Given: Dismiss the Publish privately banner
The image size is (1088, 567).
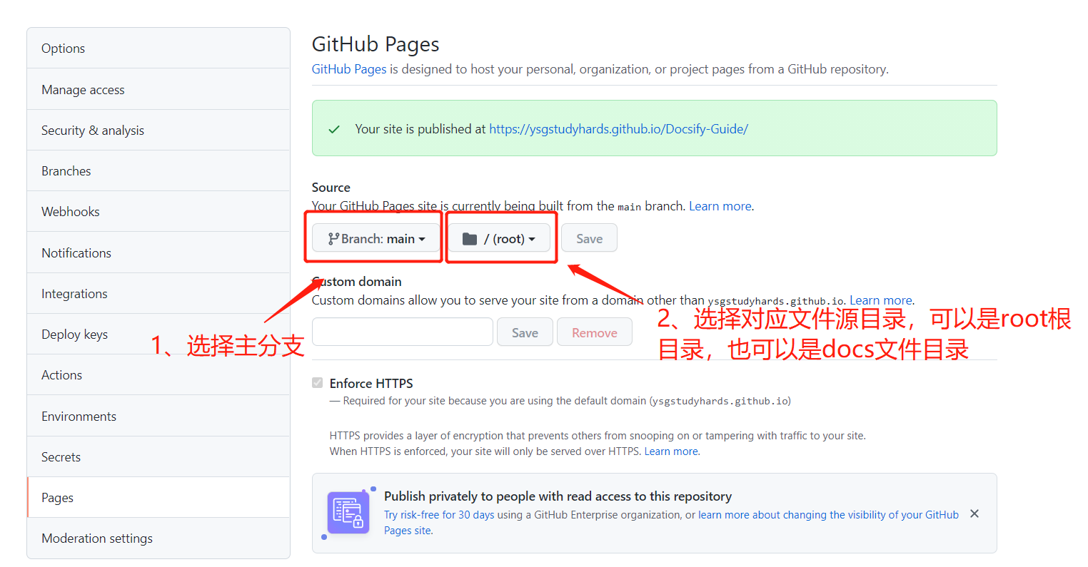Looking at the screenshot, I should click(x=974, y=514).
